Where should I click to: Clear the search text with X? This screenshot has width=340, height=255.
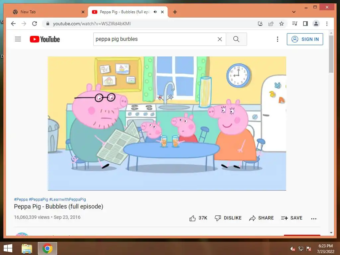220,39
